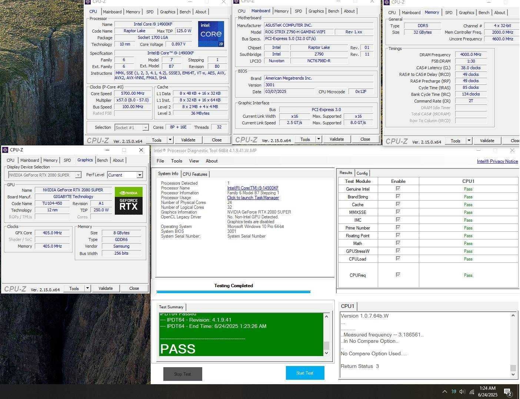Click the CPU-Z CPU window title icon
Viewport: 520px width, 399px height.
coord(88,2)
